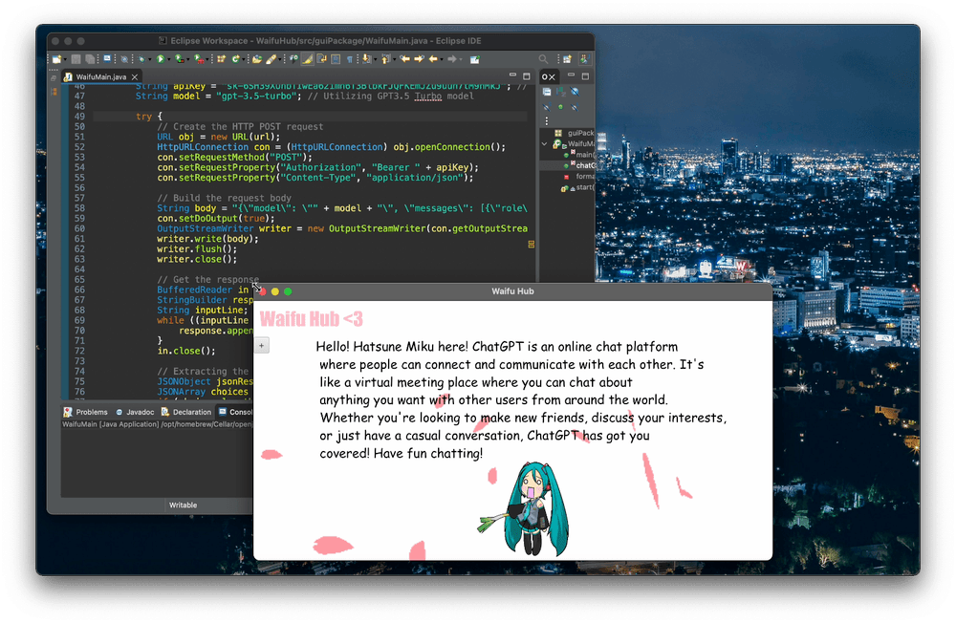Image resolution: width=956 pixels, height=623 pixels.
Task: Toggle Hide Fields in Outline
Action: 575,92
